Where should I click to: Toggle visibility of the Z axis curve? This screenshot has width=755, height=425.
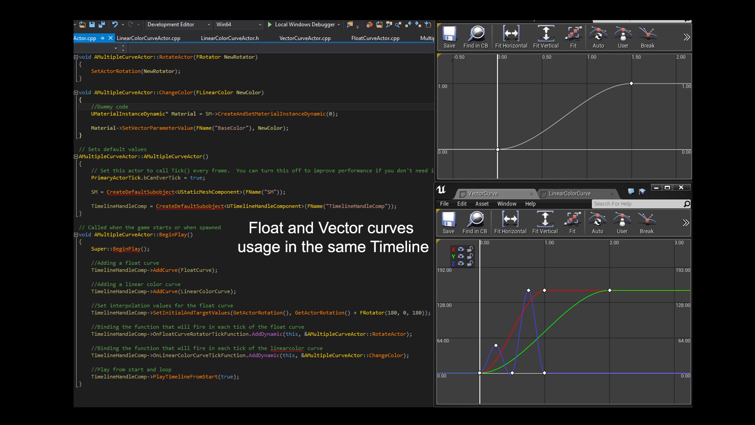[461, 263]
